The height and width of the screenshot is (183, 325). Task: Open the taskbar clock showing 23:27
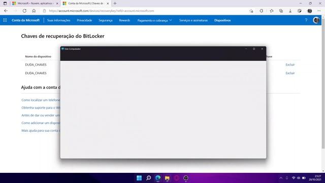[315, 178]
